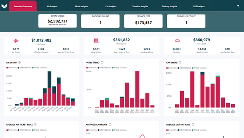The image size is (244, 138).
Task: Show info for Car Spend chart
Action: [180, 62]
